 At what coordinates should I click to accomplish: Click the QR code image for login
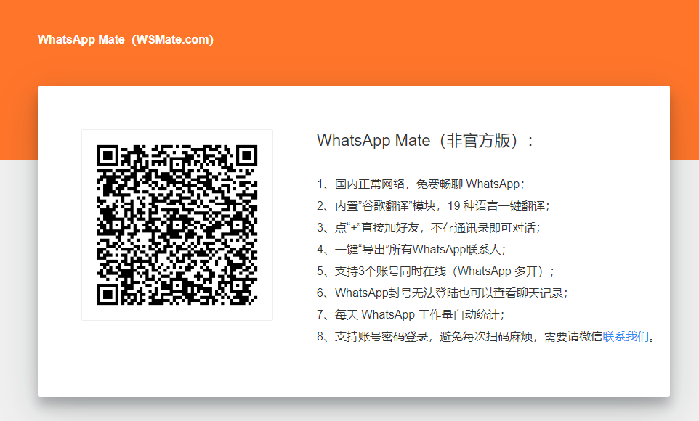pyautogui.click(x=177, y=225)
